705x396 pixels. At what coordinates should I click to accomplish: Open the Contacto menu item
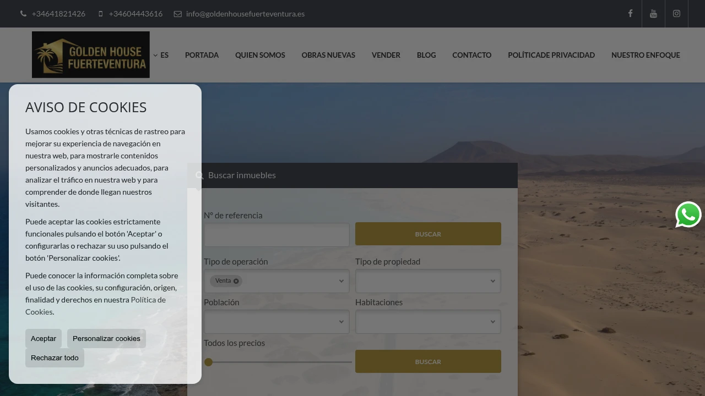[x=471, y=55]
